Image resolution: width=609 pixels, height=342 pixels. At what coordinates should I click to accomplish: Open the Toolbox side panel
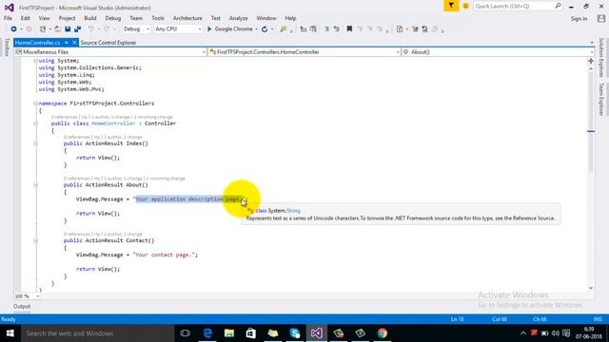pyautogui.click(x=7, y=47)
